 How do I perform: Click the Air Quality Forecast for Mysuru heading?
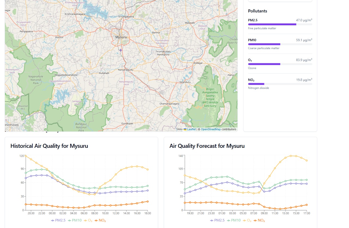click(207, 146)
